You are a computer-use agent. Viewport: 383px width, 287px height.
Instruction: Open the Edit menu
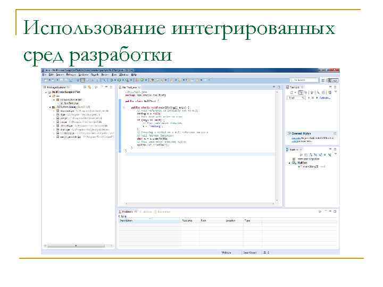(51, 75)
